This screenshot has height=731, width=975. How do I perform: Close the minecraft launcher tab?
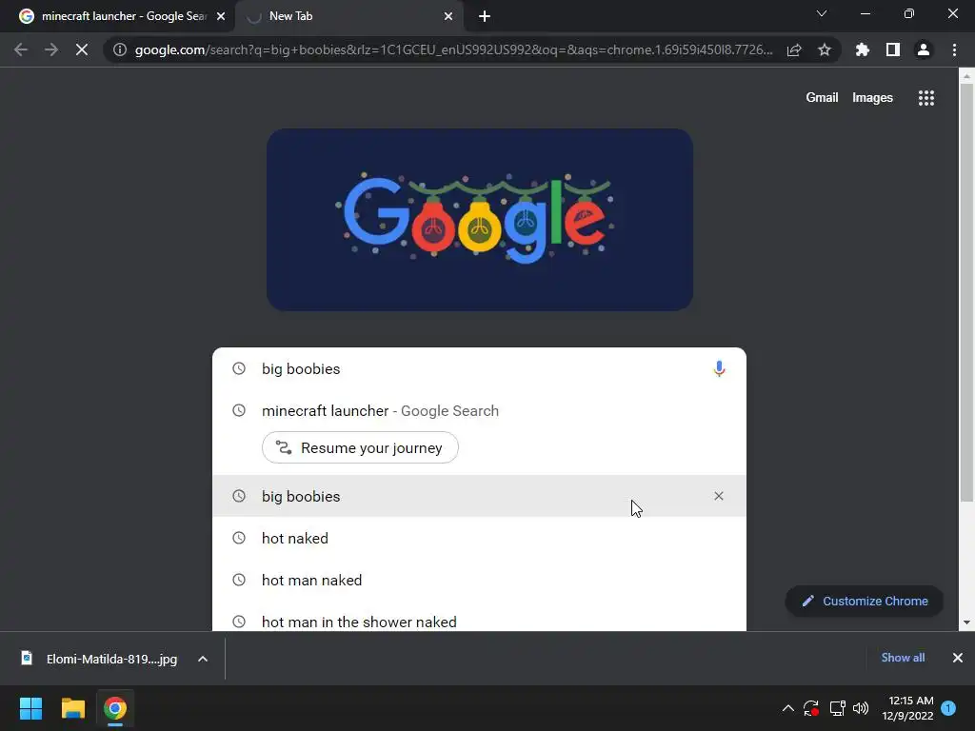pos(221,16)
